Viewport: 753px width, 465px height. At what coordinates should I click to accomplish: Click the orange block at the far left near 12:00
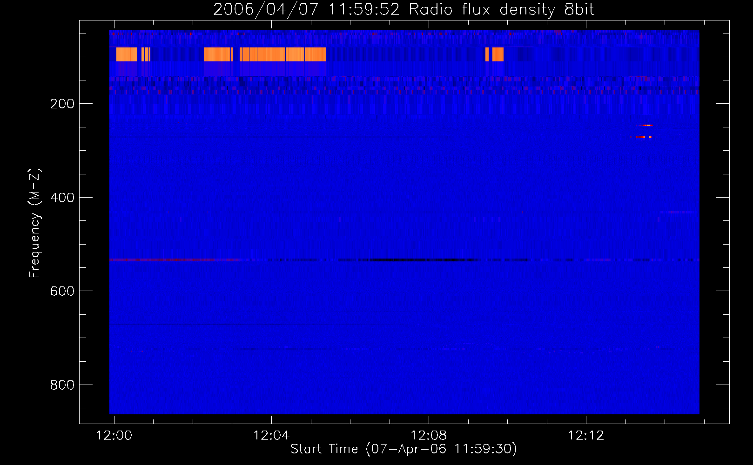point(127,54)
